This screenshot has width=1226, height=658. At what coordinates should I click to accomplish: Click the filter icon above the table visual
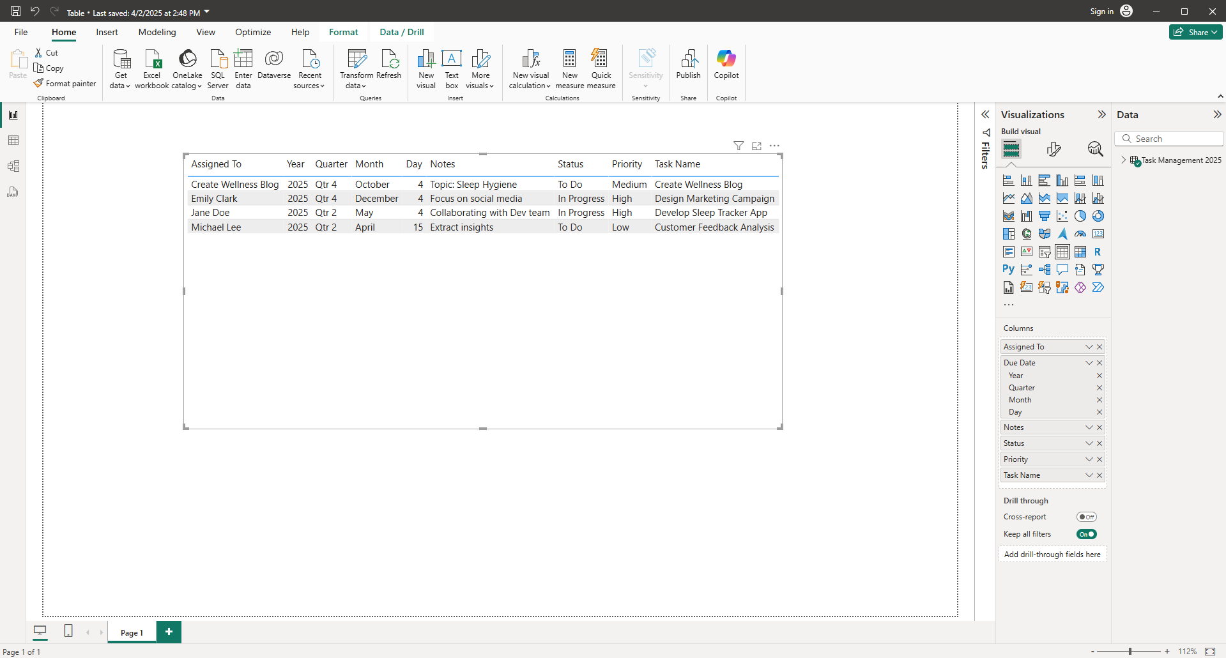tap(739, 146)
